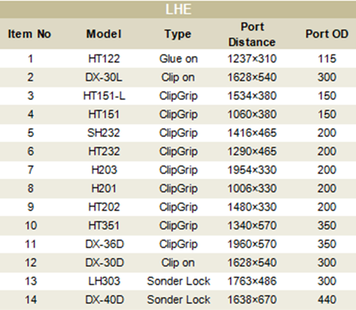Click the Glue on type cell

[x=178, y=59]
